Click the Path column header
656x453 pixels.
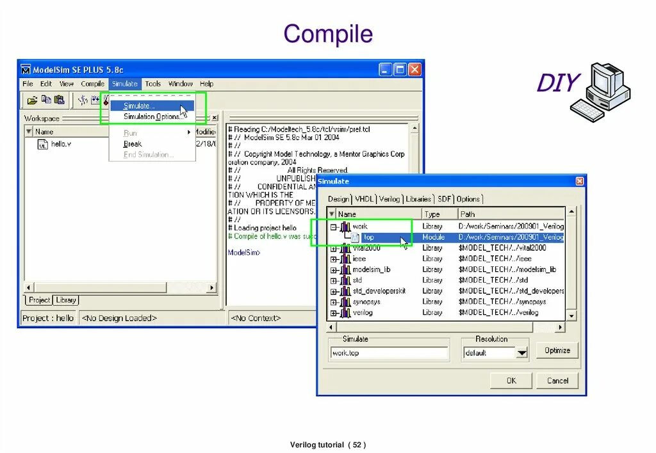511,214
